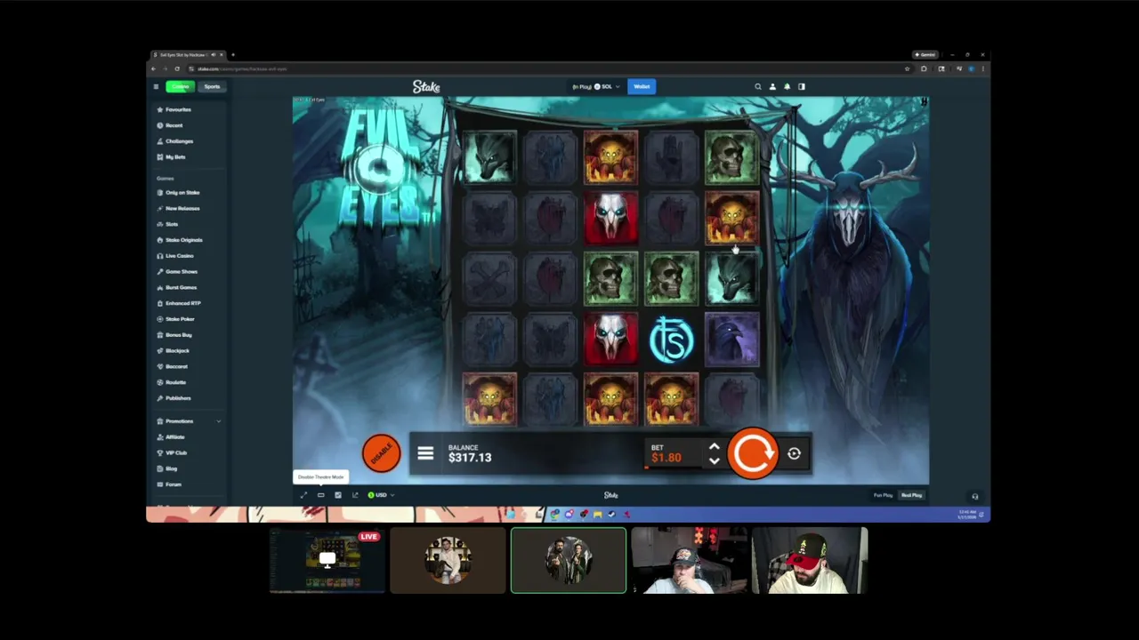Open Baccarat category
The image size is (1139, 640).
[173, 366]
